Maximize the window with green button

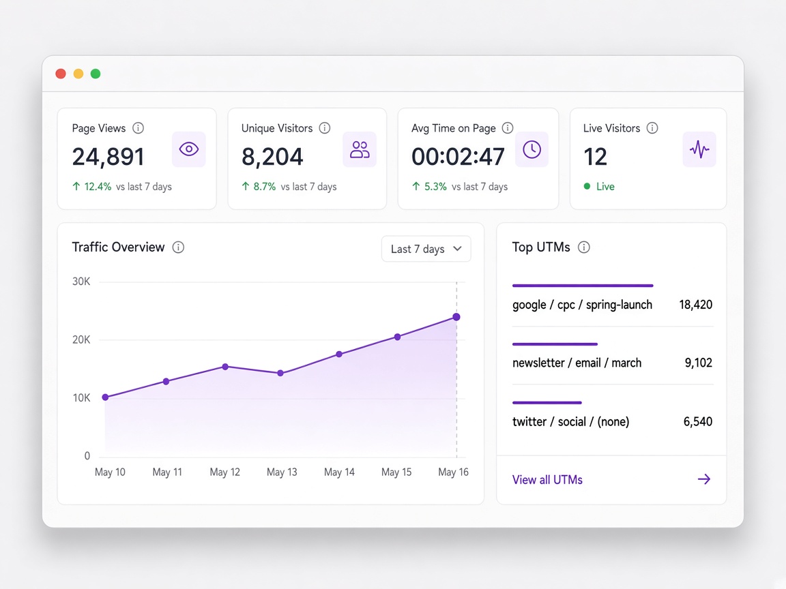[x=96, y=74]
